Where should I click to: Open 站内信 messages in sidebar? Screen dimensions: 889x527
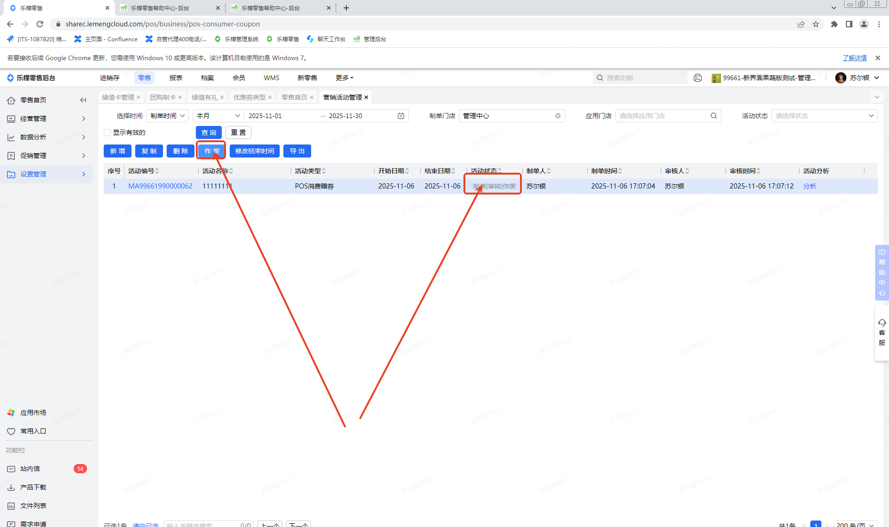30,469
